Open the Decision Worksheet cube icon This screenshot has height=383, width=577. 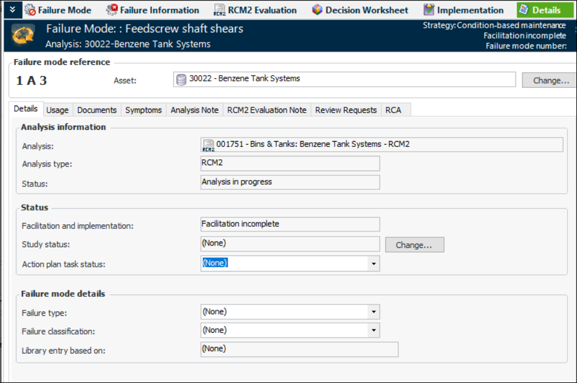(317, 10)
